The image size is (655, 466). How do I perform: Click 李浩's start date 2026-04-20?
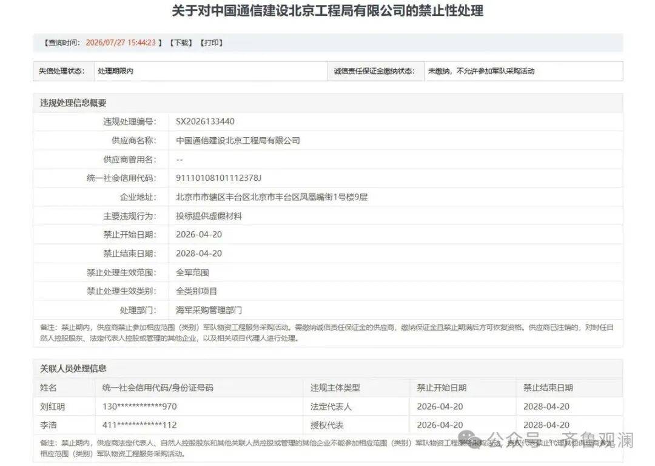coord(440,425)
